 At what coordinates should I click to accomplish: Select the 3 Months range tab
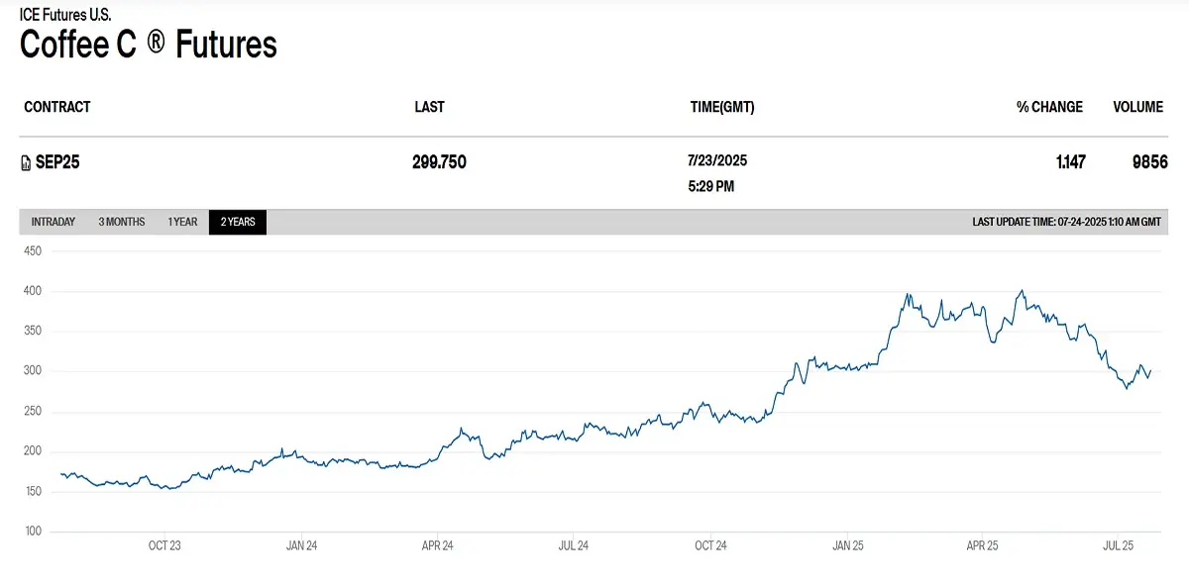pyautogui.click(x=122, y=222)
